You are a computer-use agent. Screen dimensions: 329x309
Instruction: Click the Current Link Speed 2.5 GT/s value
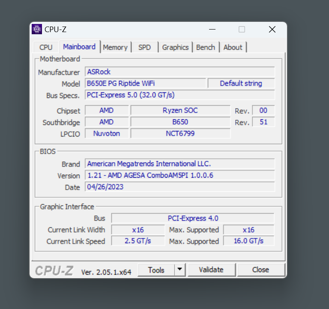click(x=138, y=241)
